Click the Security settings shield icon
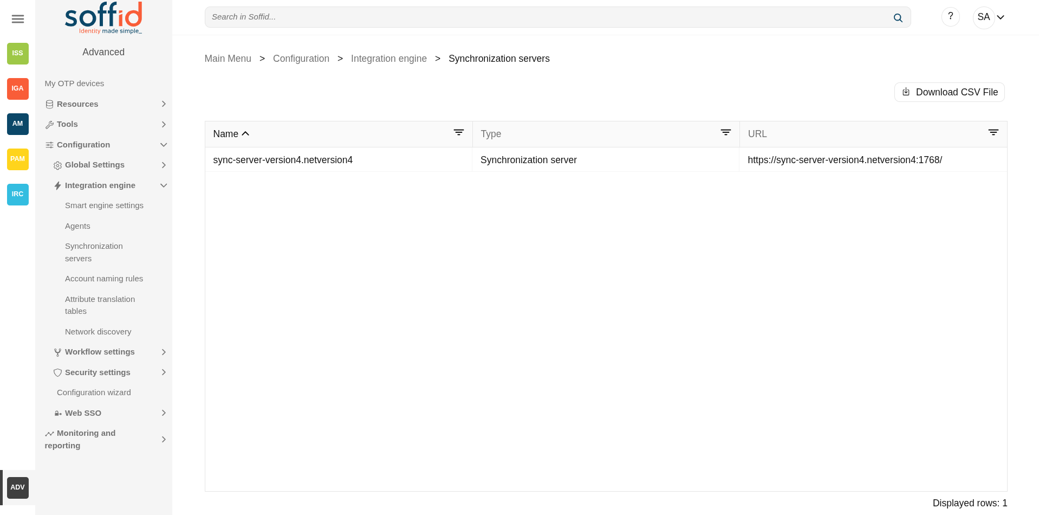Viewport: 1039px width, 515px height. 57,372
